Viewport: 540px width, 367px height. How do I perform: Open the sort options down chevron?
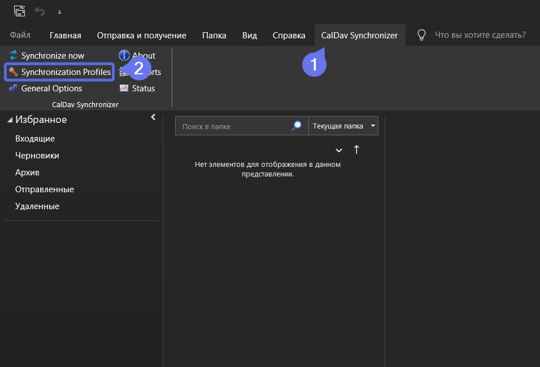tap(339, 150)
